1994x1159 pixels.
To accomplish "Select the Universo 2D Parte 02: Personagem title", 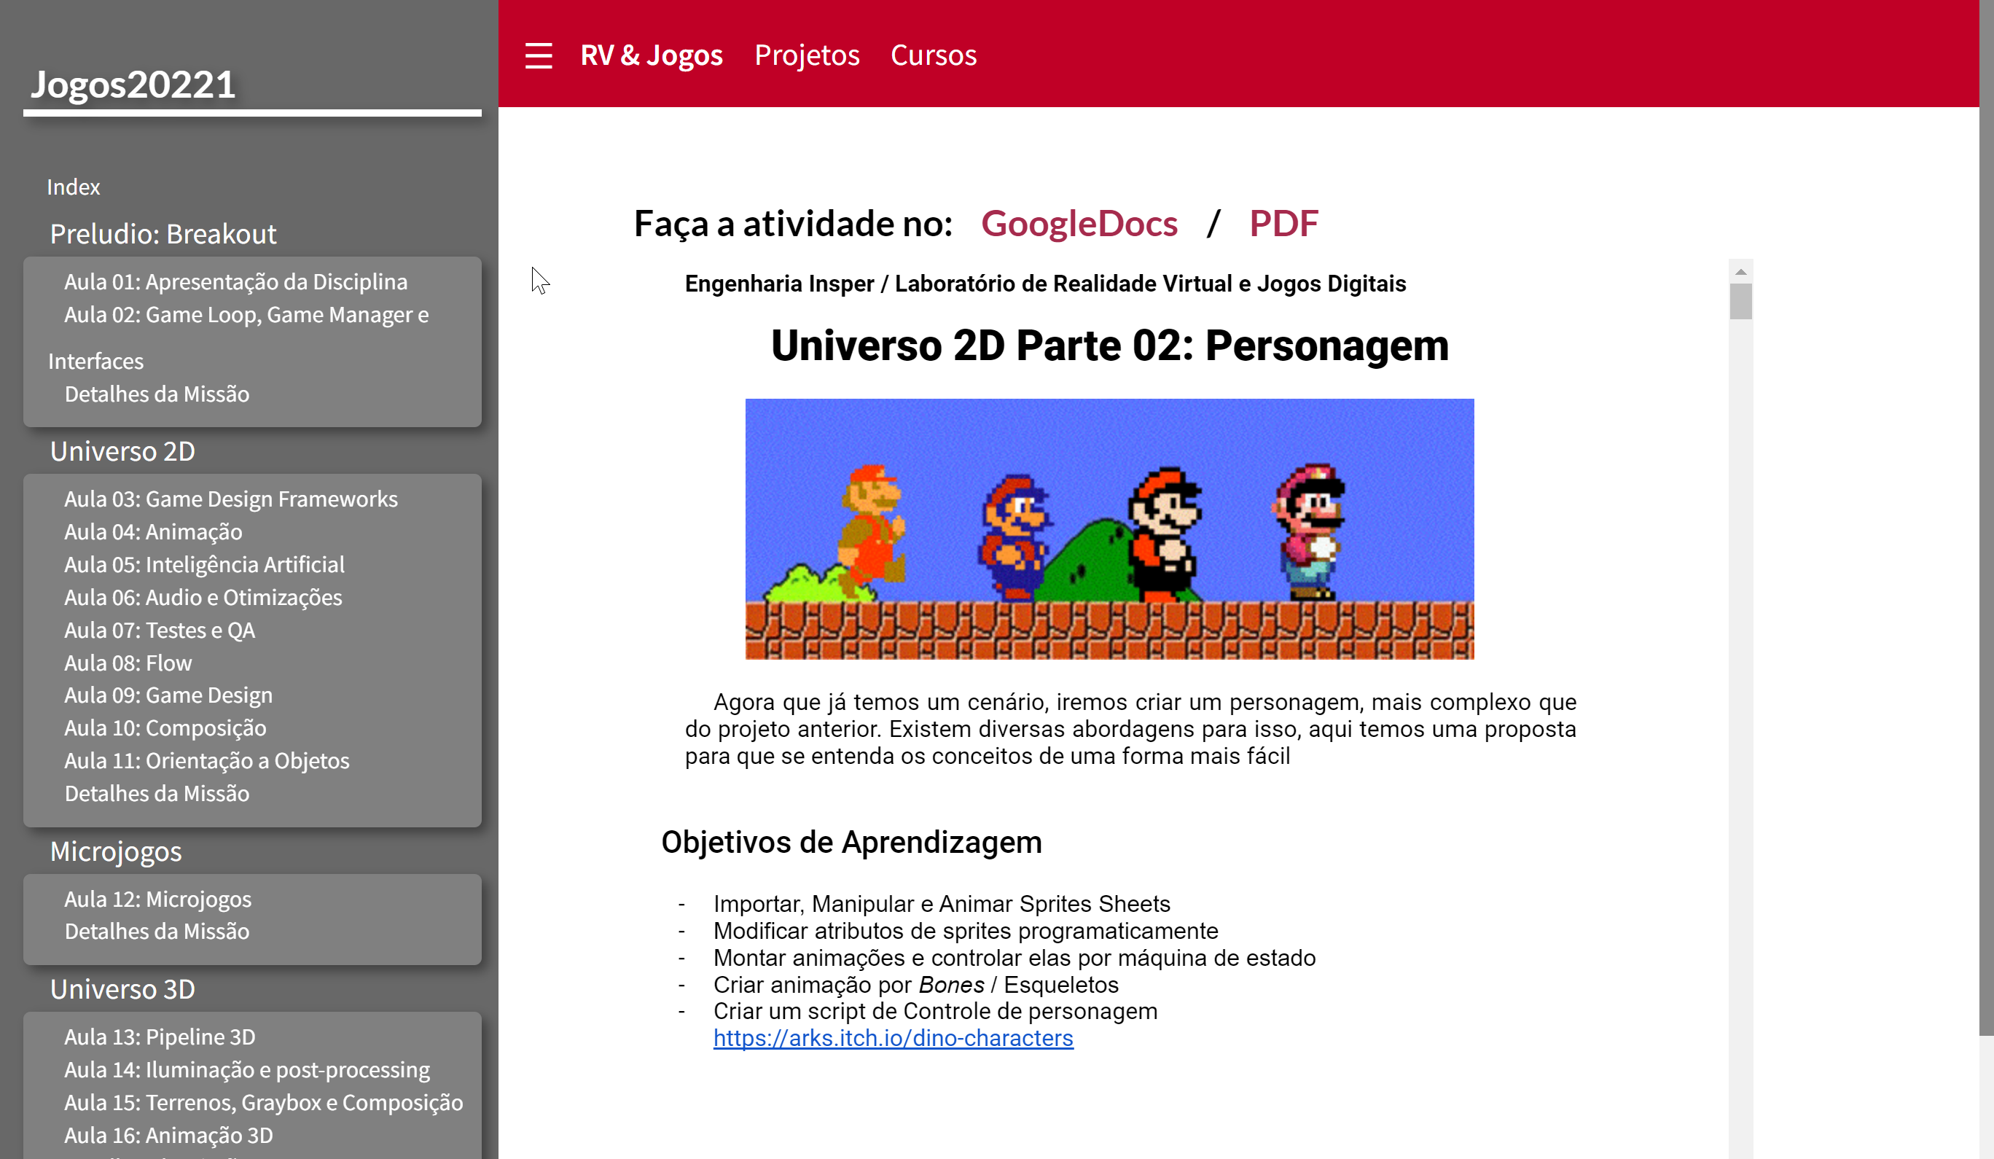I will pyautogui.click(x=1109, y=346).
